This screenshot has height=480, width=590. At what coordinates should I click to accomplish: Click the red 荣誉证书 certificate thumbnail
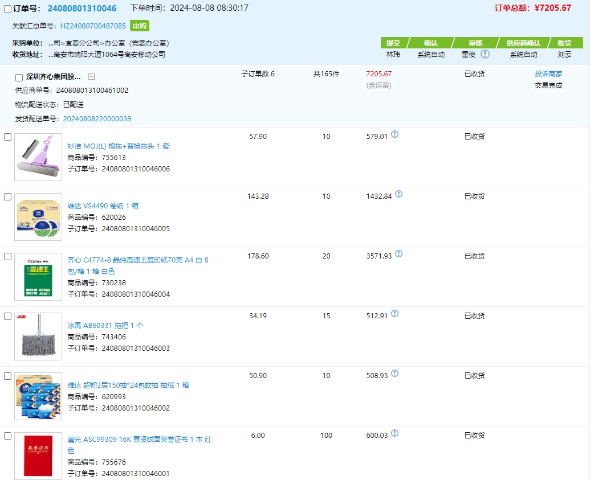38,456
